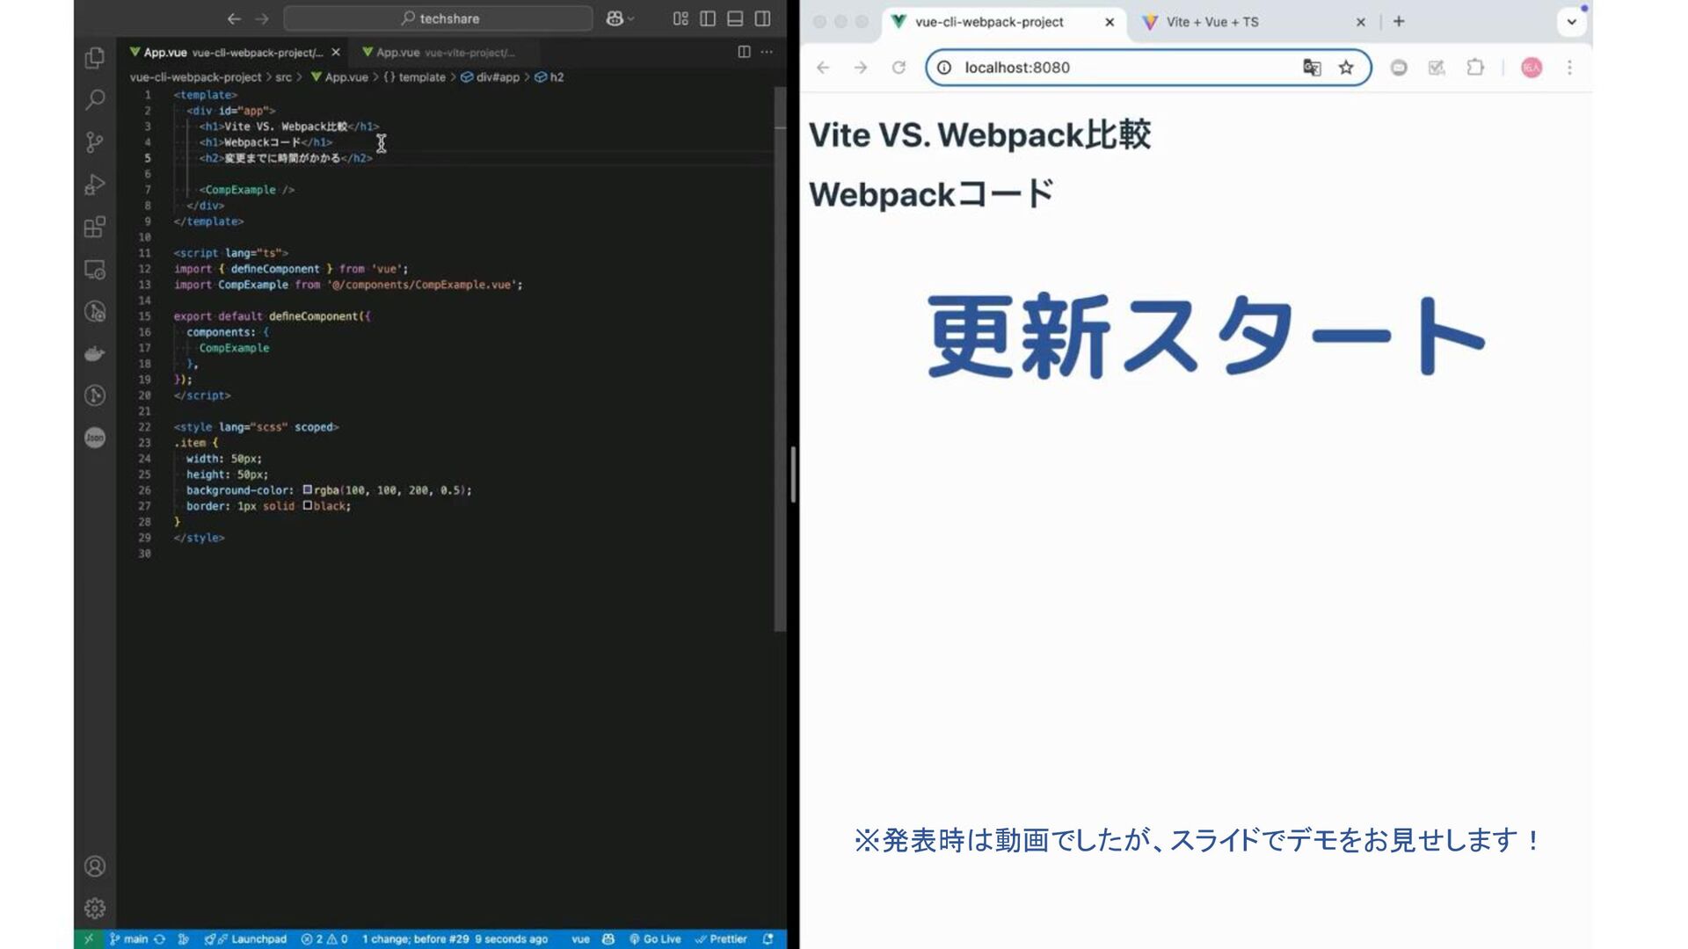Open the Search view in activity bar
Screen dimensions: 1688x949
click(95, 99)
